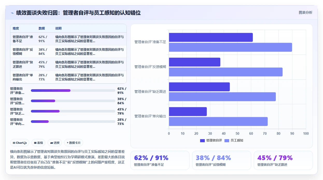
Task: Click the progress bar next to 62% / 91%
Action: (x=73, y=91)
